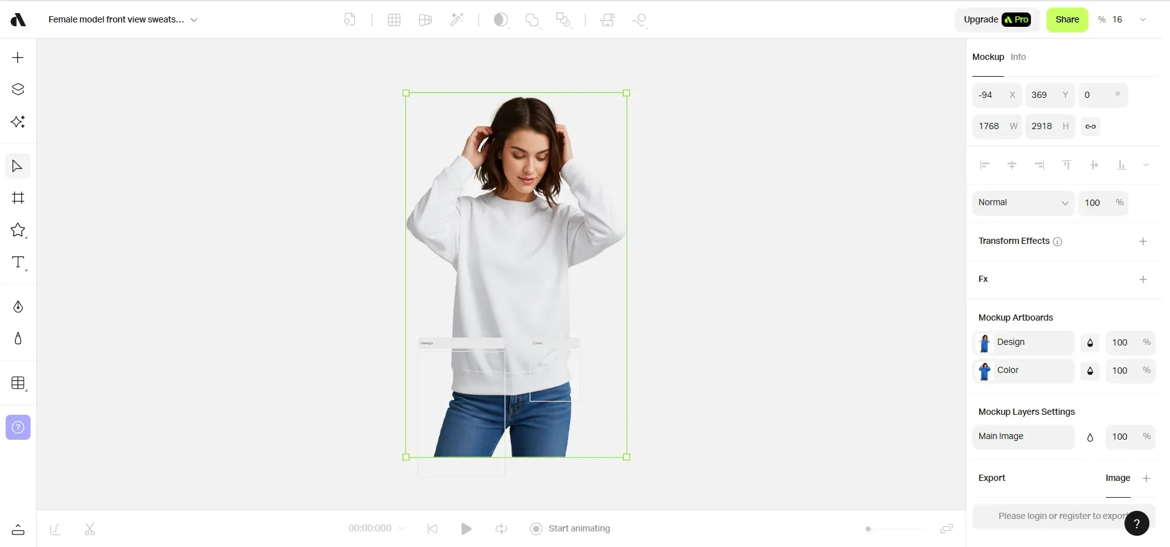The width and height of the screenshot is (1170, 547).
Task: Open the AI sparkle tools icon
Action: (18, 122)
